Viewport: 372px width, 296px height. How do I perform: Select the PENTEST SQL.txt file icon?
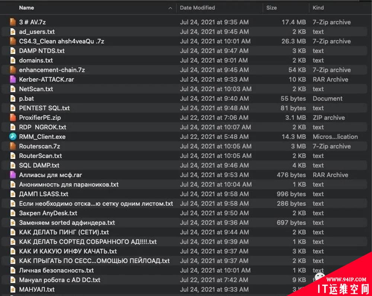(x=13, y=108)
